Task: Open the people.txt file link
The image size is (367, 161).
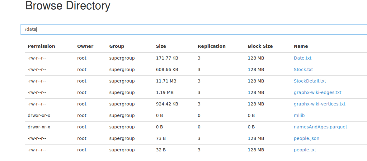Action: (305, 150)
